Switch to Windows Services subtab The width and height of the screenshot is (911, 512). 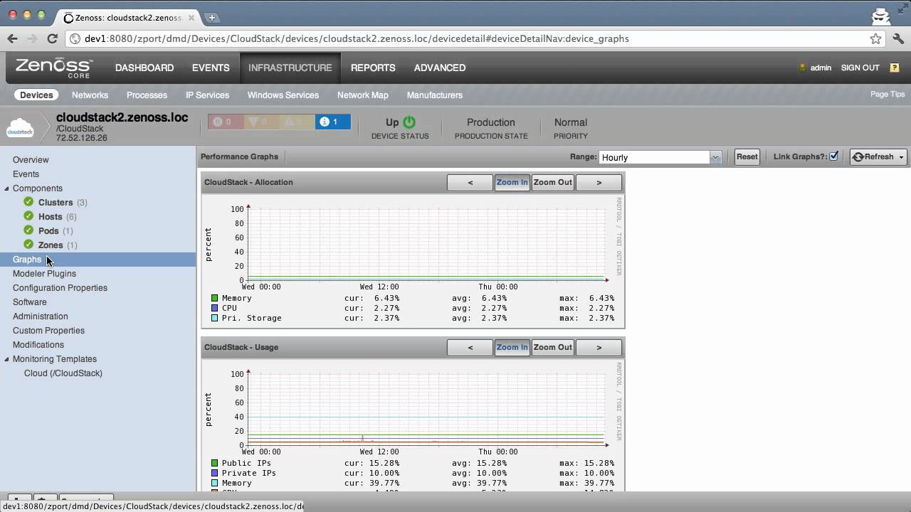(x=283, y=95)
